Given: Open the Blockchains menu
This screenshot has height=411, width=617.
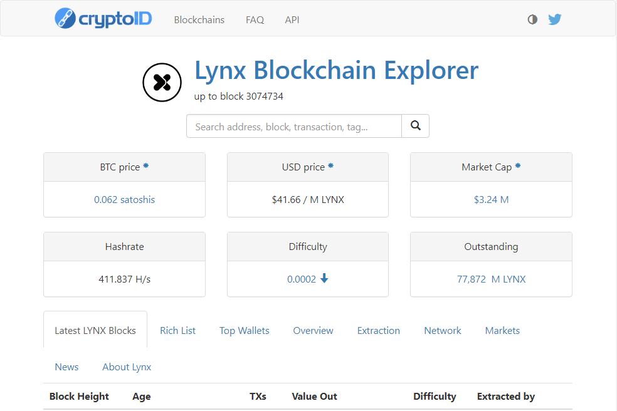Looking at the screenshot, I should click(199, 19).
